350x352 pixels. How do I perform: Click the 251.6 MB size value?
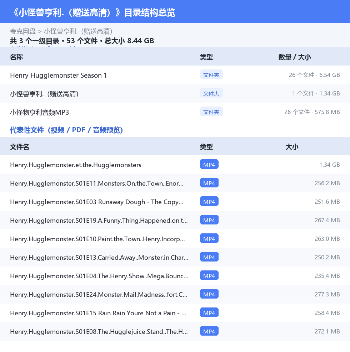pos(327,202)
